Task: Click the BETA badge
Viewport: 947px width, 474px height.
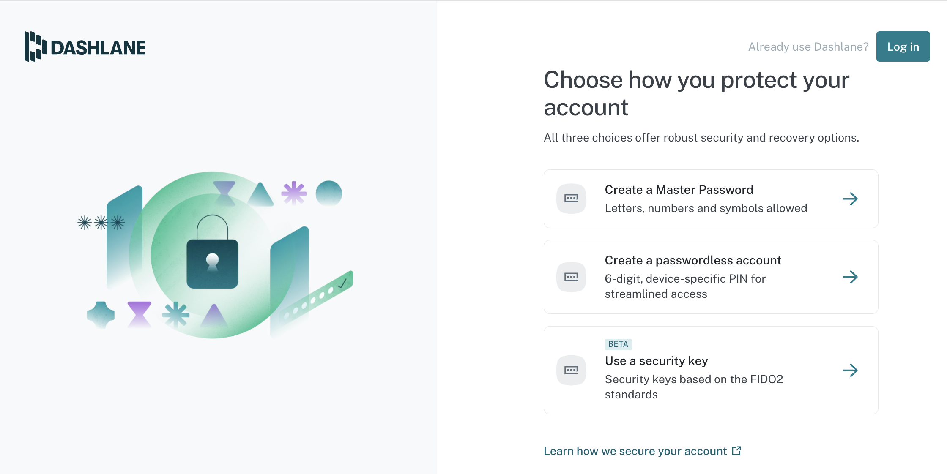Action: pos(618,344)
